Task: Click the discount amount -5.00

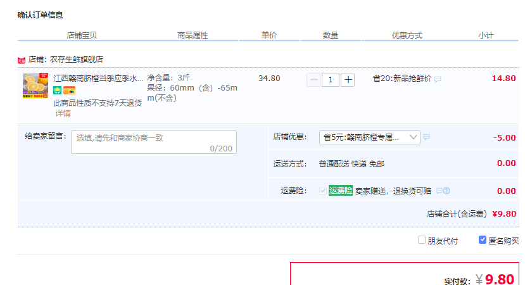Action: pyautogui.click(x=504, y=137)
